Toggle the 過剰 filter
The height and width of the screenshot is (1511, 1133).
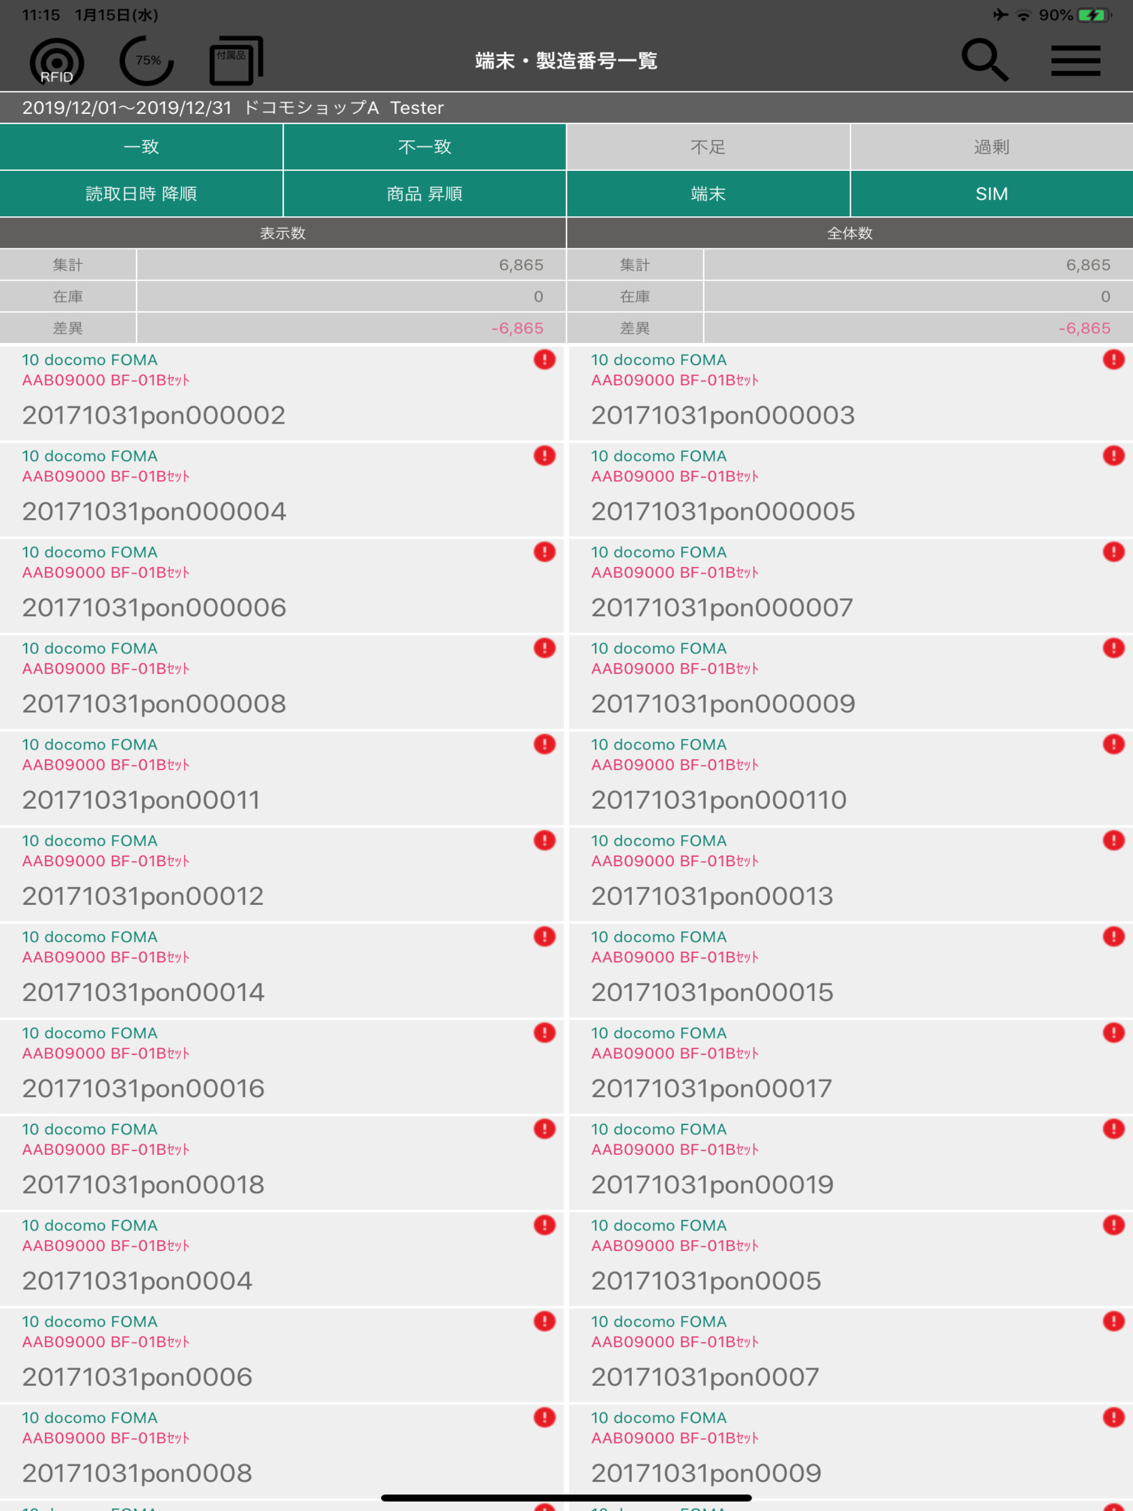(x=991, y=147)
